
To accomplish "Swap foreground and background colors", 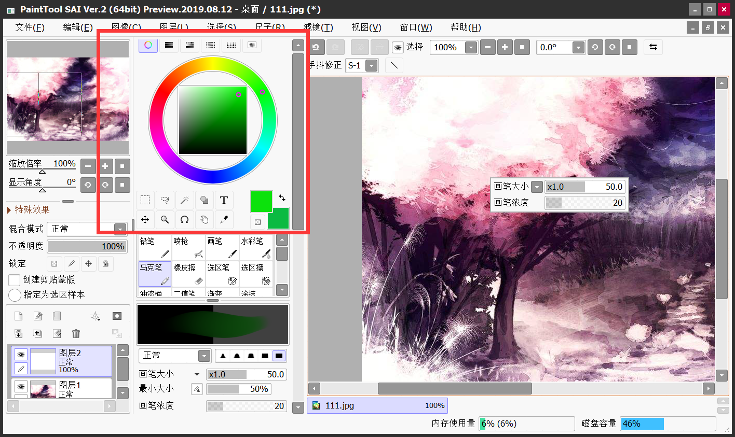I will point(282,198).
